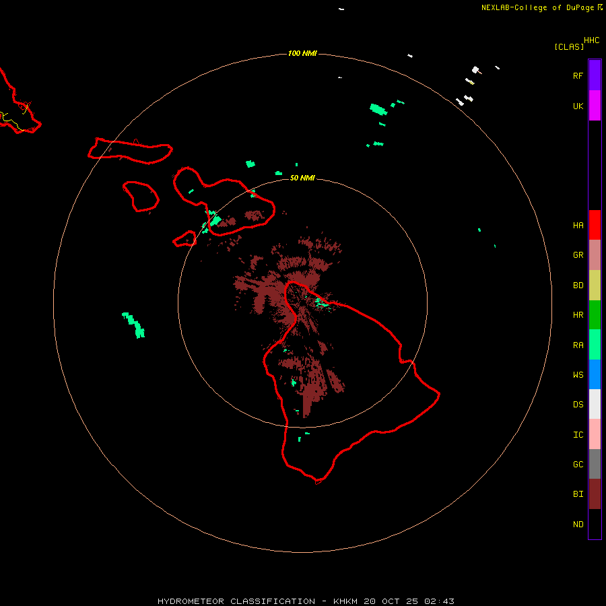This screenshot has height=606, width=606.
Task: Select the GR pink-brown legend swatch
Action: pos(595,255)
